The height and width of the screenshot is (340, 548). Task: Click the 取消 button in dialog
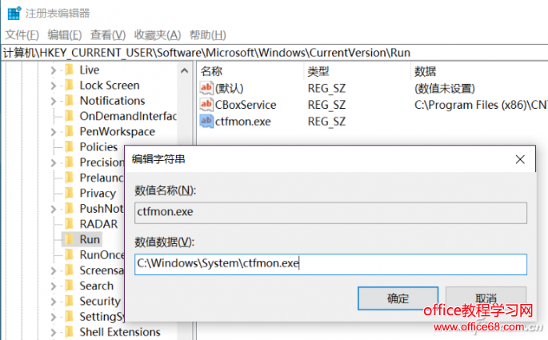coord(486,298)
